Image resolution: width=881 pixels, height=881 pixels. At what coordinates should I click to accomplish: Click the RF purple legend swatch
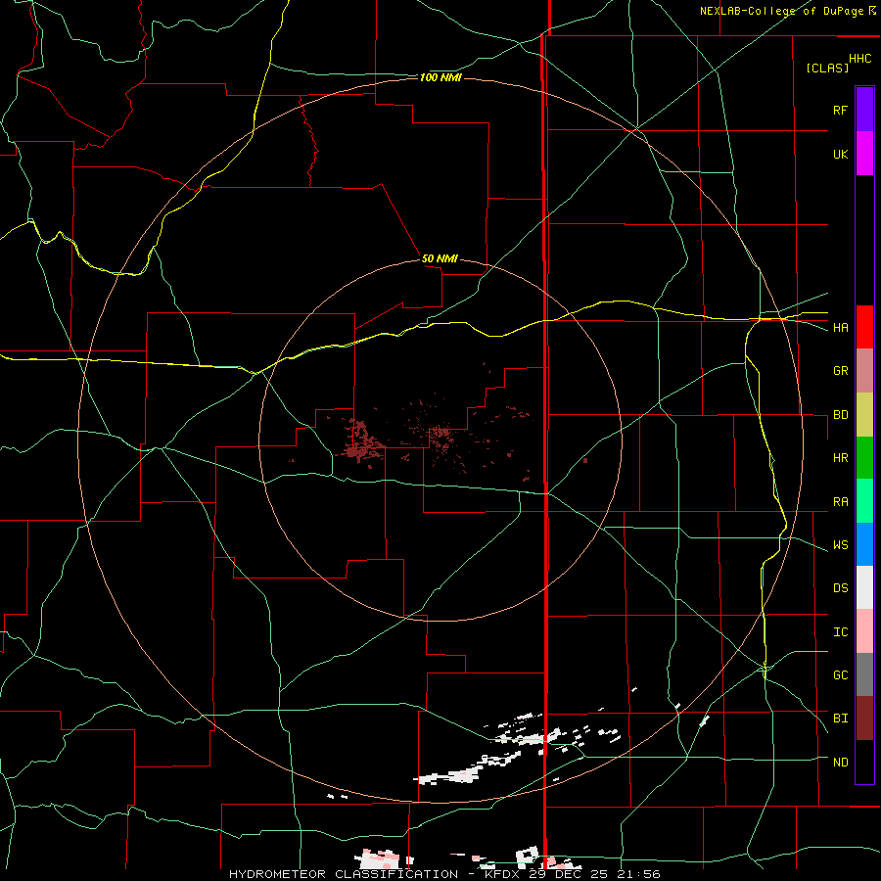(864, 110)
